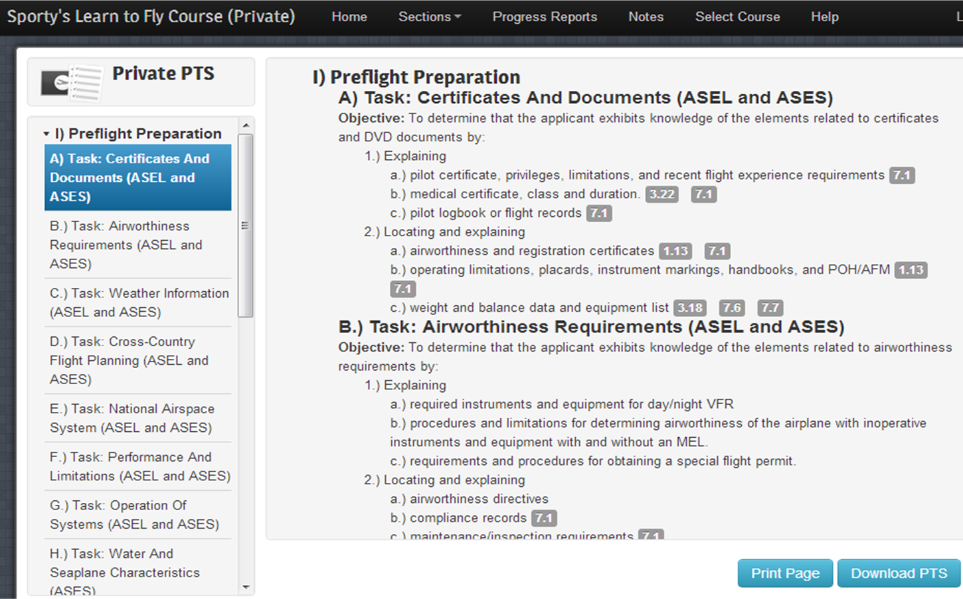
Task: Collapse the Preflight Preparation section
Action: 46,133
